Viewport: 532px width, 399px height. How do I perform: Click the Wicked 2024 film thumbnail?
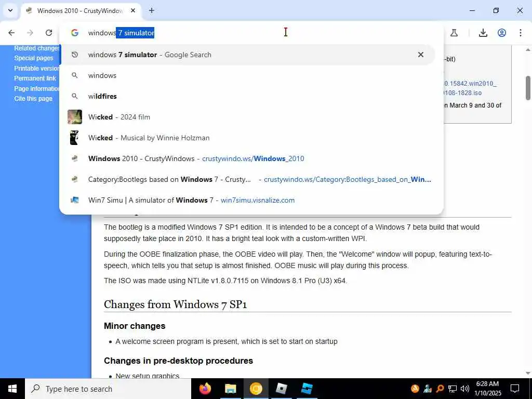coord(75,117)
